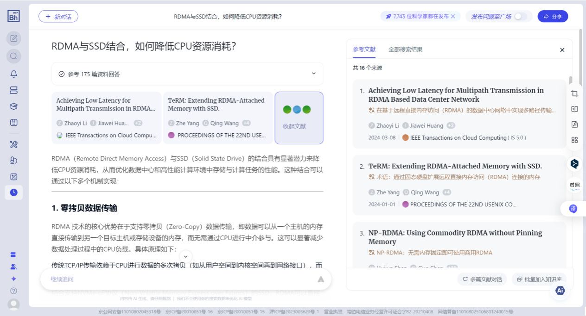
Task: Click the notification bell icon in sidebar
Action: [x=14, y=74]
